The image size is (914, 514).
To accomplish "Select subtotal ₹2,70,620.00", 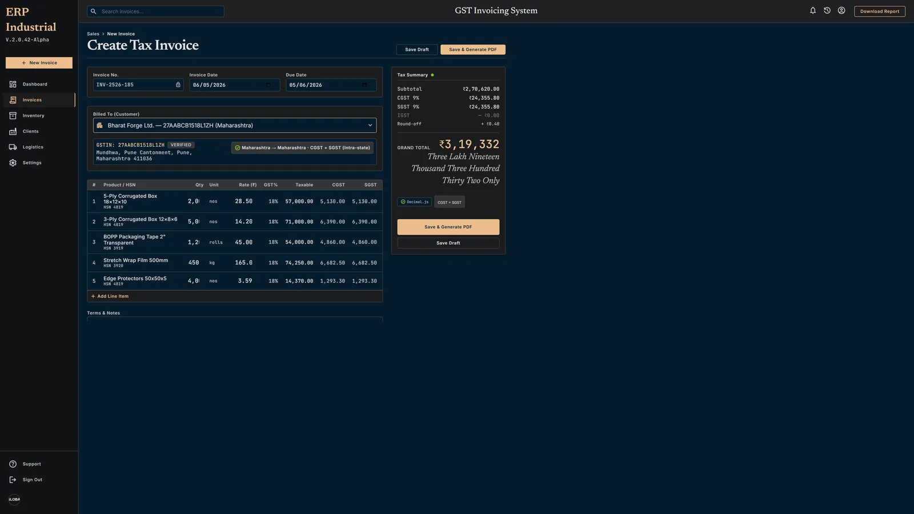I will point(481,89).
